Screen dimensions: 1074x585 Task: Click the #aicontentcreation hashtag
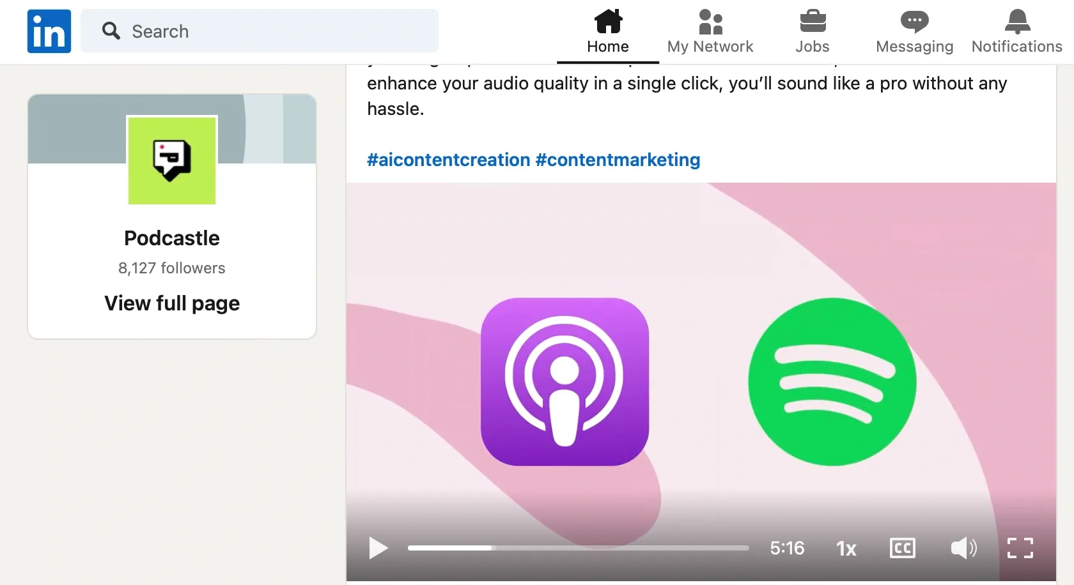(x=447, y=160)
